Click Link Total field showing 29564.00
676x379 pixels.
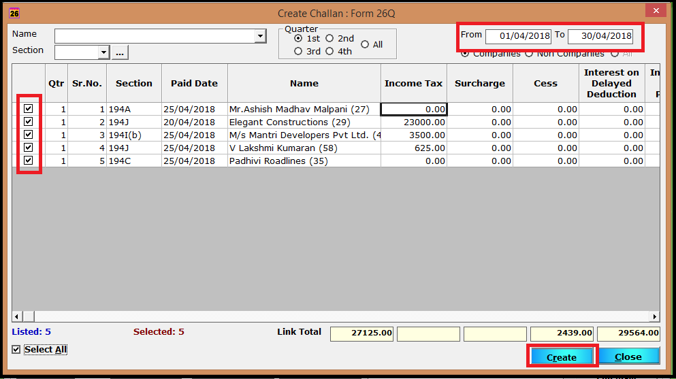(628, 333)
